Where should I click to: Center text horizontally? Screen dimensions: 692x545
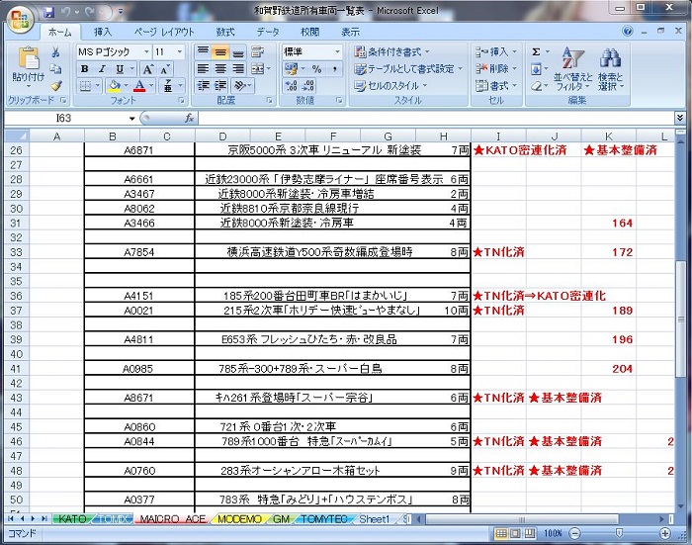click(220, 69)
